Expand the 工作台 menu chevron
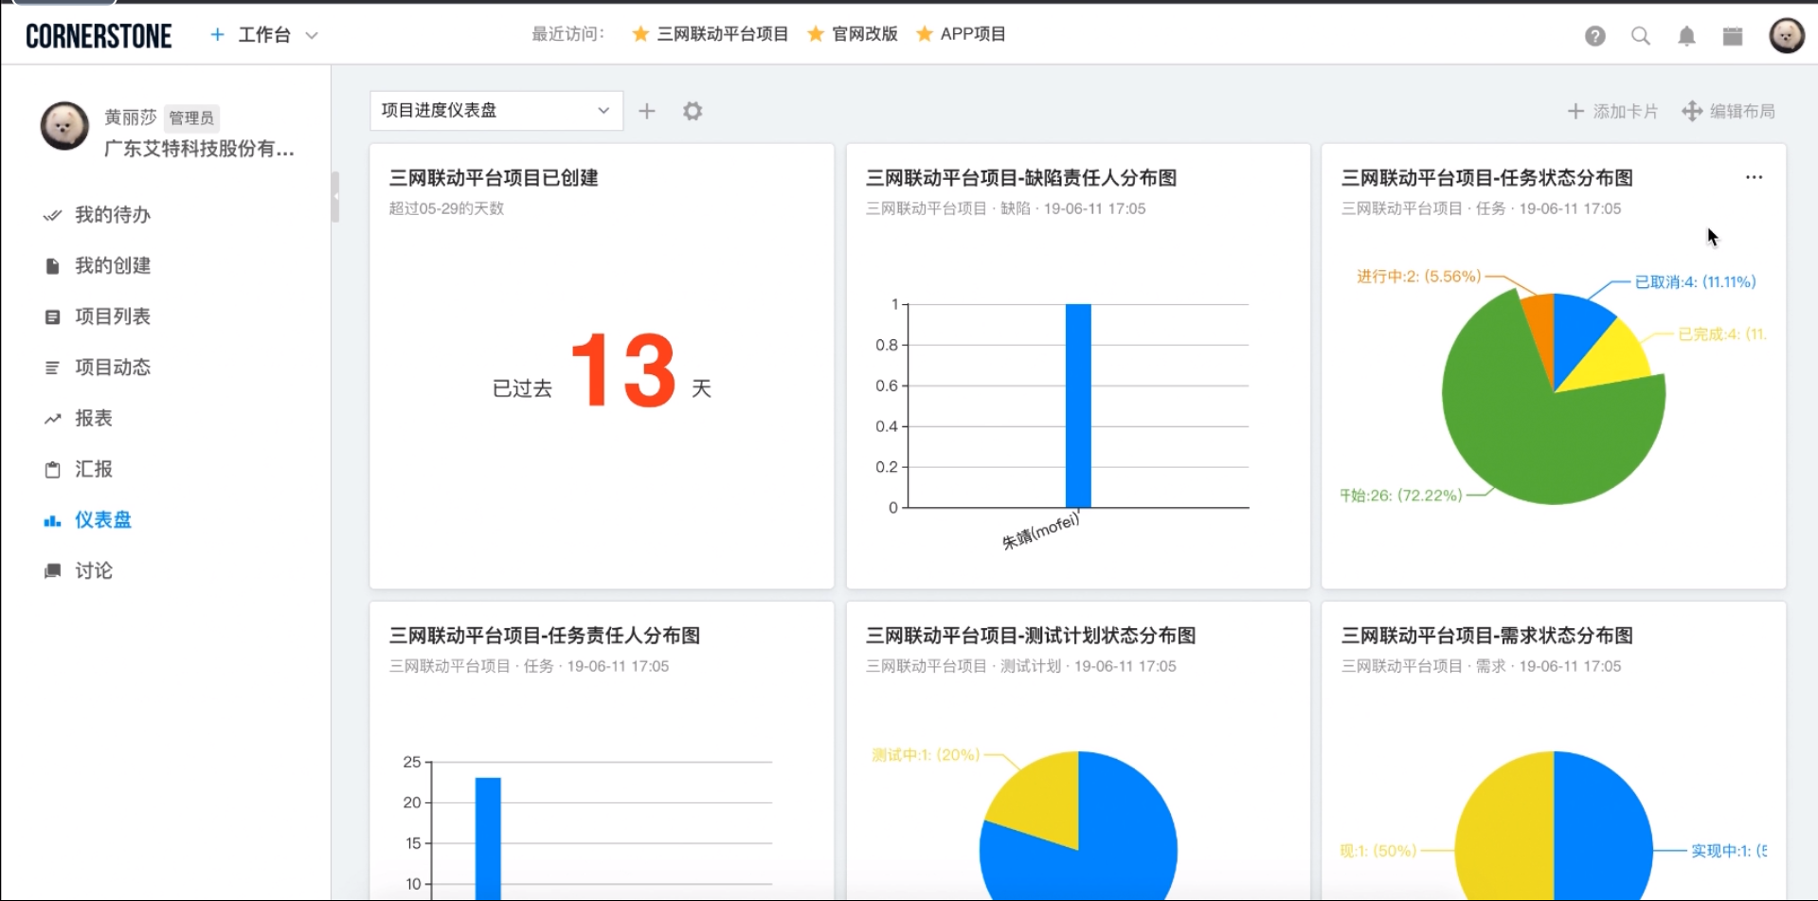The image size is (1818, 901). (x=311, y=34)
